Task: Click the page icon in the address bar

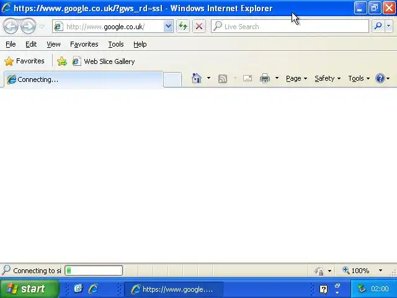Action: point(58,26)
